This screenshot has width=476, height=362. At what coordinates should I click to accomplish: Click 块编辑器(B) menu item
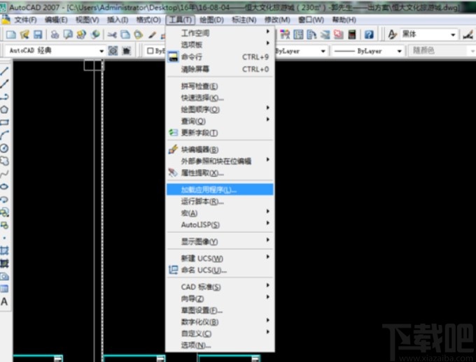[220, 150]
